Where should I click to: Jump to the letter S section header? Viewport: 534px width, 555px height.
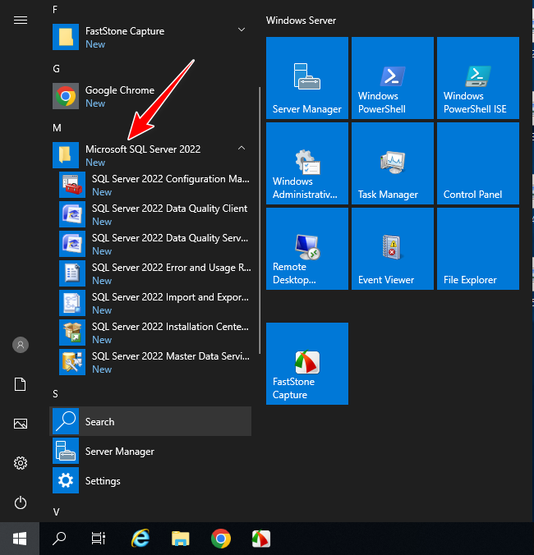(x=55, y=394)
